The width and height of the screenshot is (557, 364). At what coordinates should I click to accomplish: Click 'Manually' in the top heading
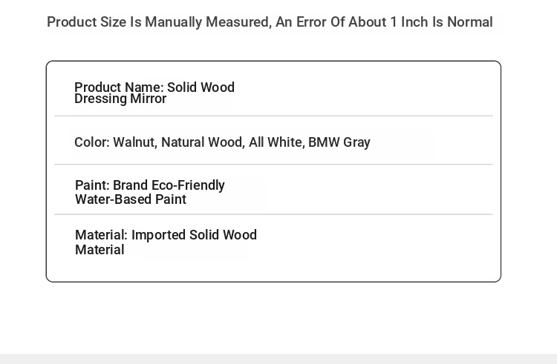point(173,22)
